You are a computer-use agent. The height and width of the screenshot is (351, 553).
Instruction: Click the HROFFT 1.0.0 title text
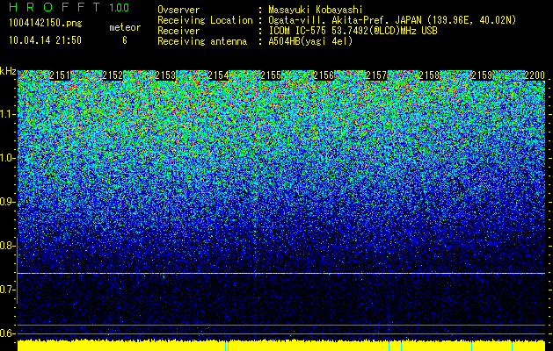click(x=69, y=7)
